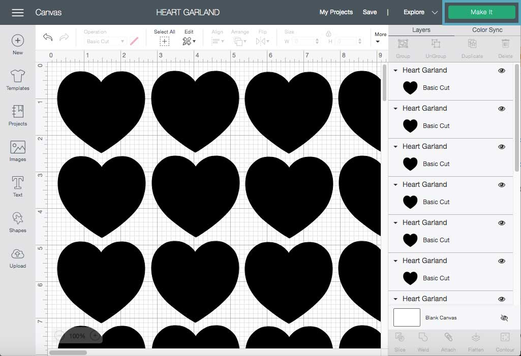Click the 100% zoom level label
Viewport: 521px width, 356px height.
click(x=77, y=336)
